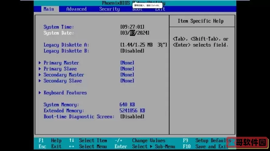Image resolution: width=270 pixels, height=151 pixels.
Task: Click the System Date label
Action: pyautogui.click(x=59, y=33)
